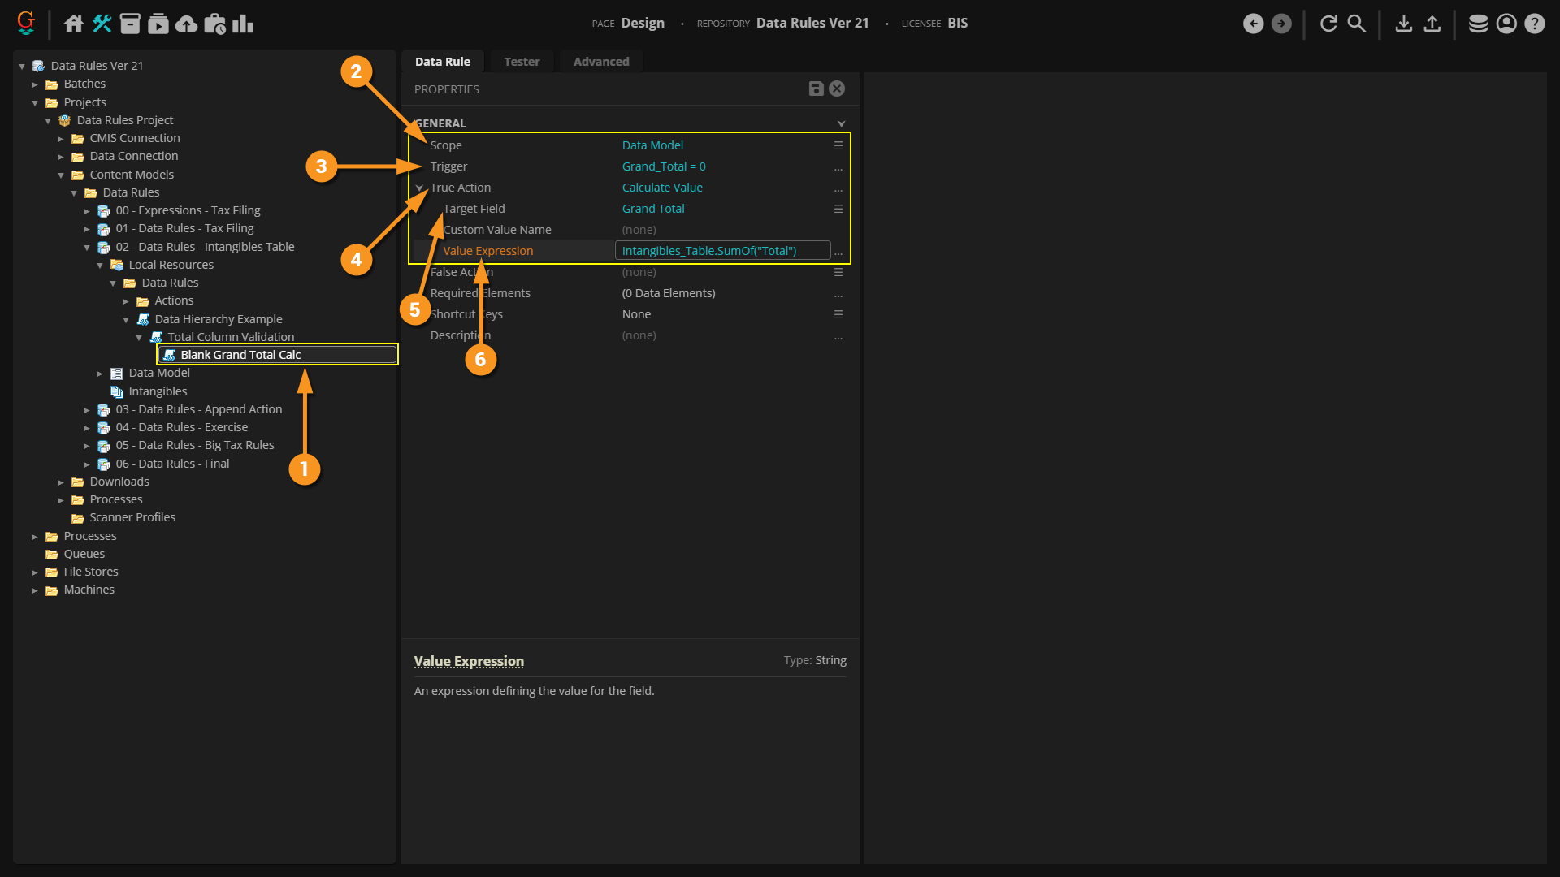1560x877 pixels.
Task: Switch to the Tester tab
Action: [521, 62]
